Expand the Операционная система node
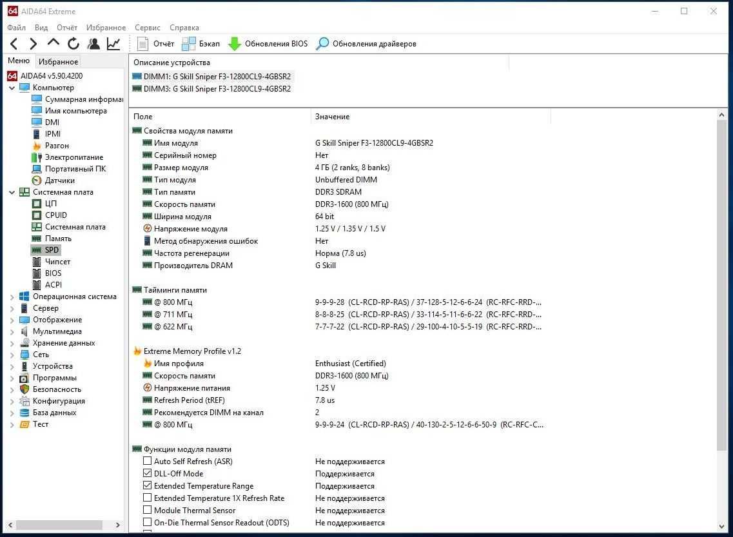The height and width of the screenshot is (537, 733). 12,297
